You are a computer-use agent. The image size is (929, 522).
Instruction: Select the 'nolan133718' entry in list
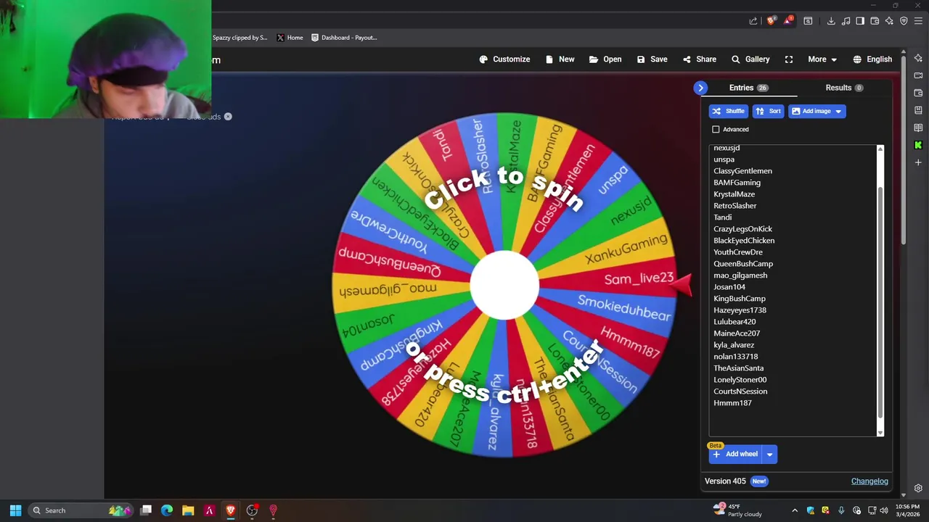coord(735,357)
